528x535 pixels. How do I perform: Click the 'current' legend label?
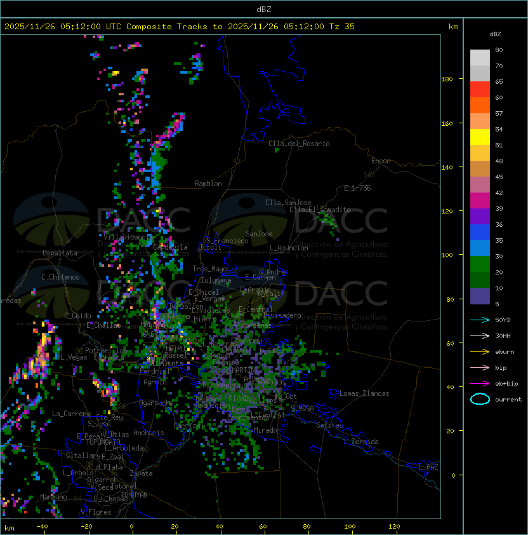(508, 399)
